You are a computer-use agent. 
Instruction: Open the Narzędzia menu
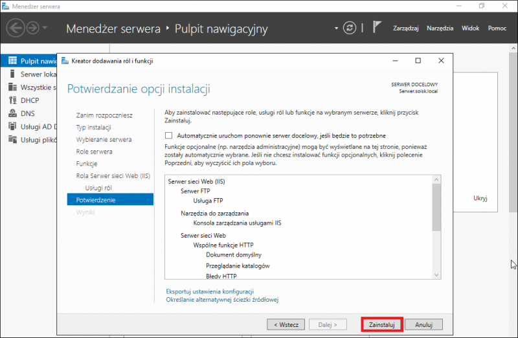(440, 28)
